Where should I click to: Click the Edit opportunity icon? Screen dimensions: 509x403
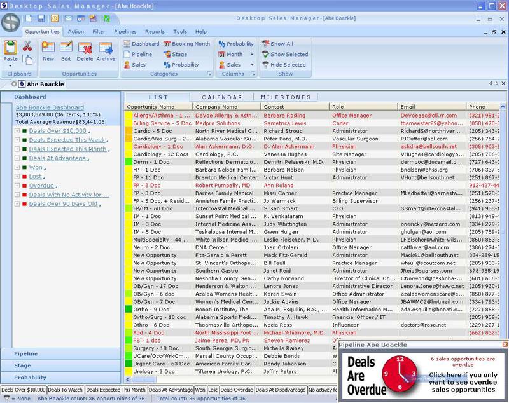(66, 50)
